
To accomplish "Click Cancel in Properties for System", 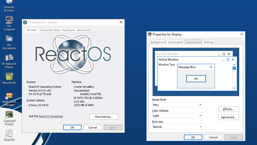I will 93,127.
